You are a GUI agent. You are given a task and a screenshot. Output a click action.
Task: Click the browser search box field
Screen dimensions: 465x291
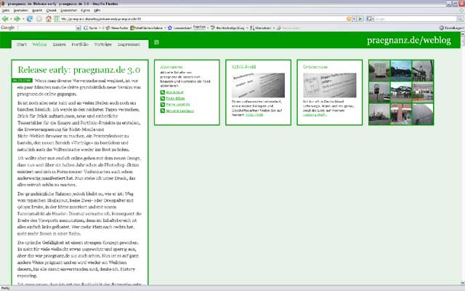[x=416, y=19]
